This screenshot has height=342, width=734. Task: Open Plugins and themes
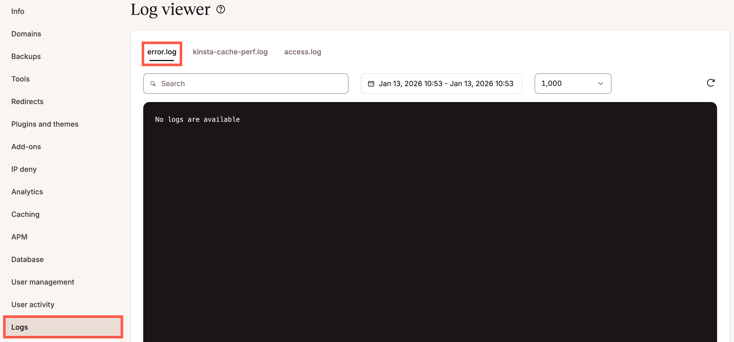pos(45,124)
